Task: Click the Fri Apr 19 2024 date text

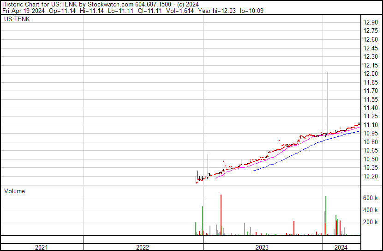Action: click(23, 11)
